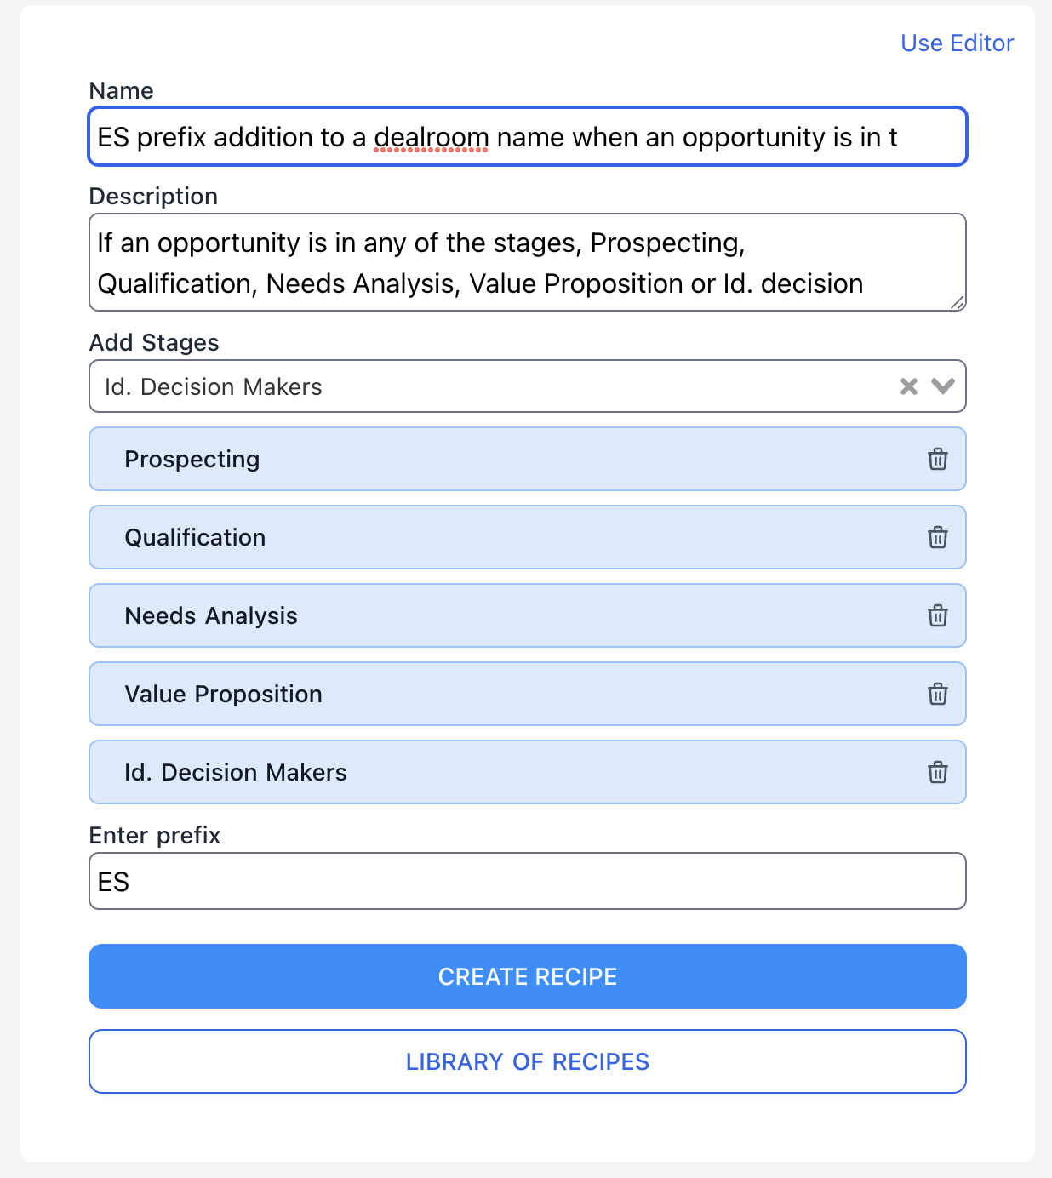Delete the Prospecting stage
The width and height of the screenshot is (1052, 1178).
point(937,459)
